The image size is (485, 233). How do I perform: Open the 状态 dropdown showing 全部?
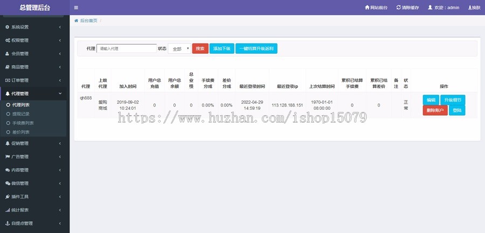click(179, 48)
